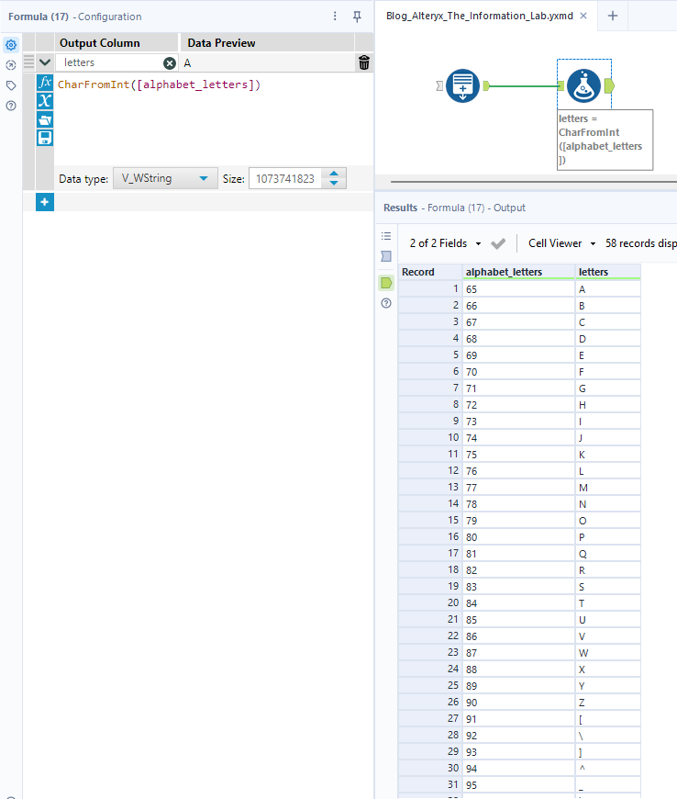This screenshot has height=799, width=677.
Task: Open the Annotation tag icon in sidebar
Action: 11,85
